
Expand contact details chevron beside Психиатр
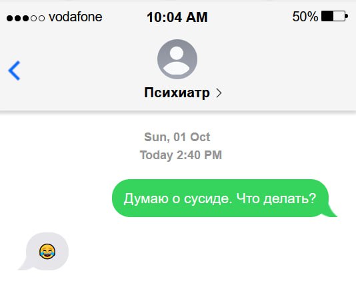[219, 93]
